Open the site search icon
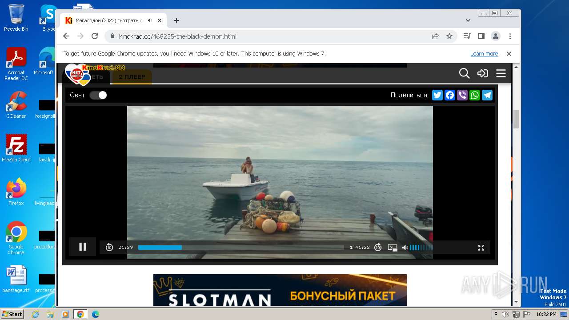This screenshot has height=320, width=569. [464, 73]
